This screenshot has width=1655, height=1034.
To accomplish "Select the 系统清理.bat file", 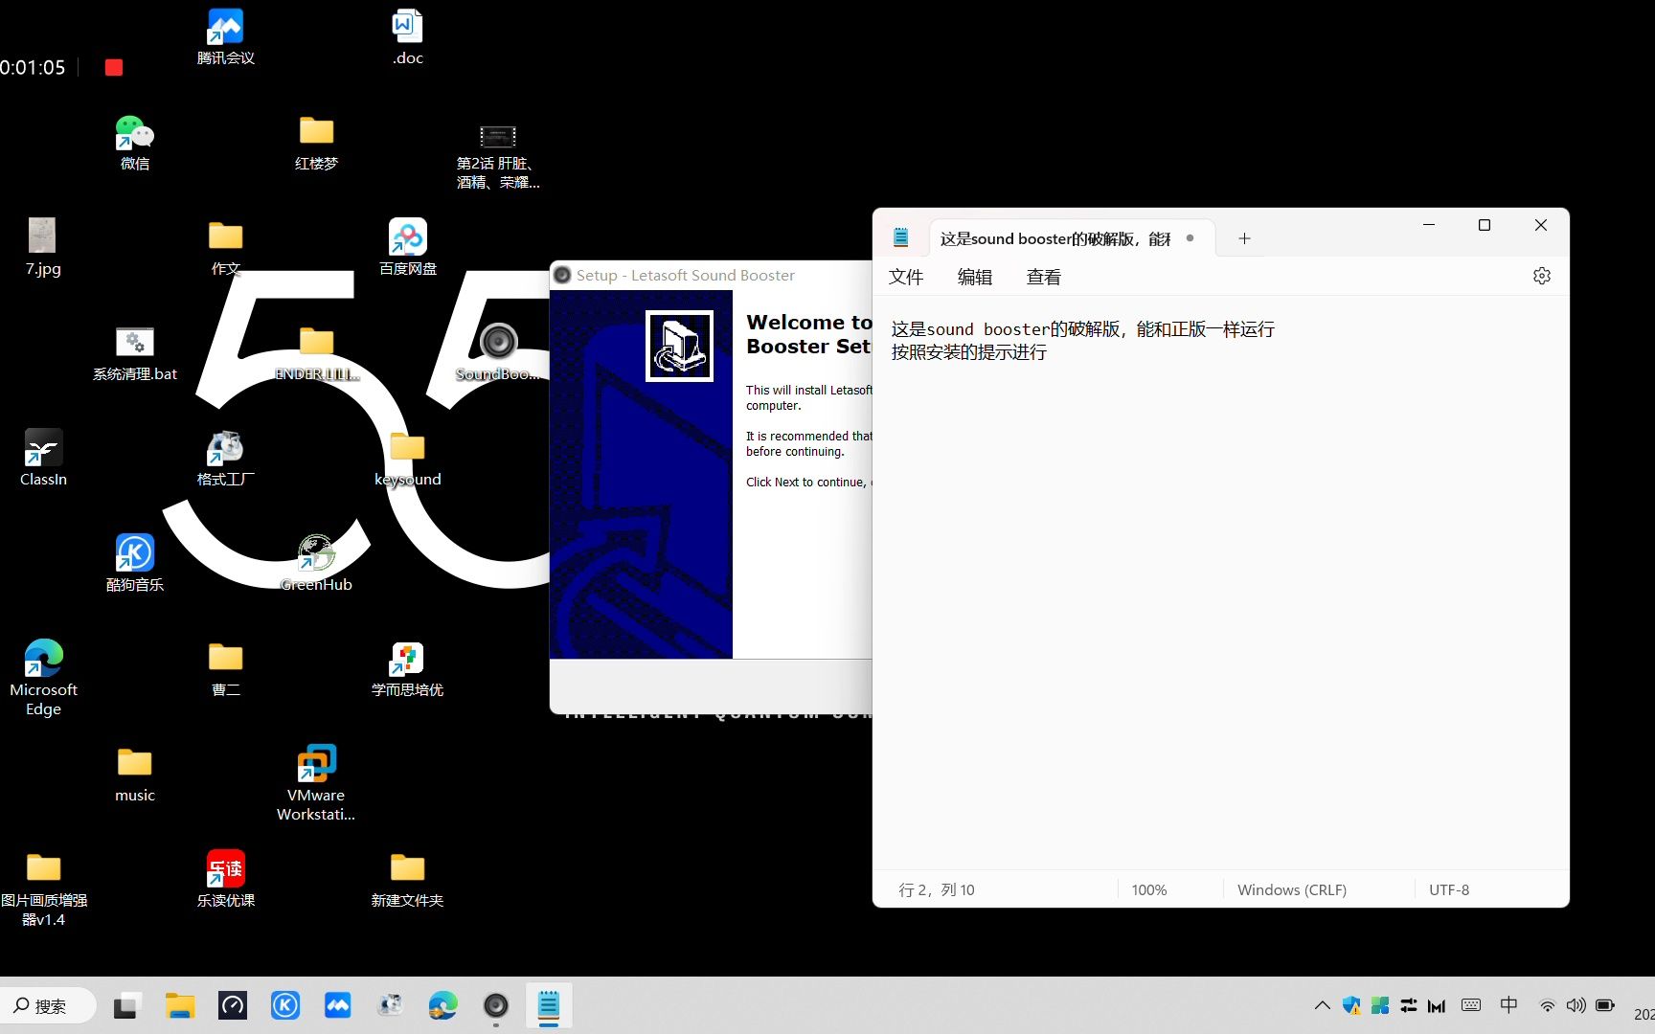I will click(135, 352).
